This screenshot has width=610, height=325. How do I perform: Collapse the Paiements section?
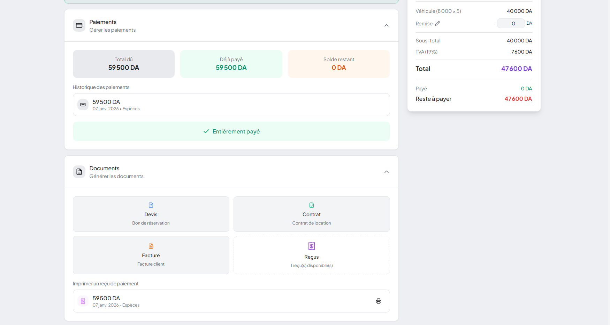(386, 25)
